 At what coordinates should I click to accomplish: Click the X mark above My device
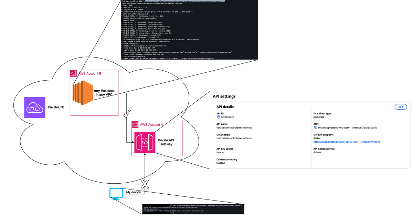coord(145,184)
